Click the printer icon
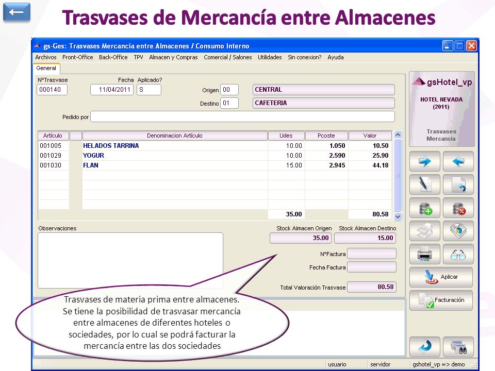495x371 pixels. coord(424,254)
